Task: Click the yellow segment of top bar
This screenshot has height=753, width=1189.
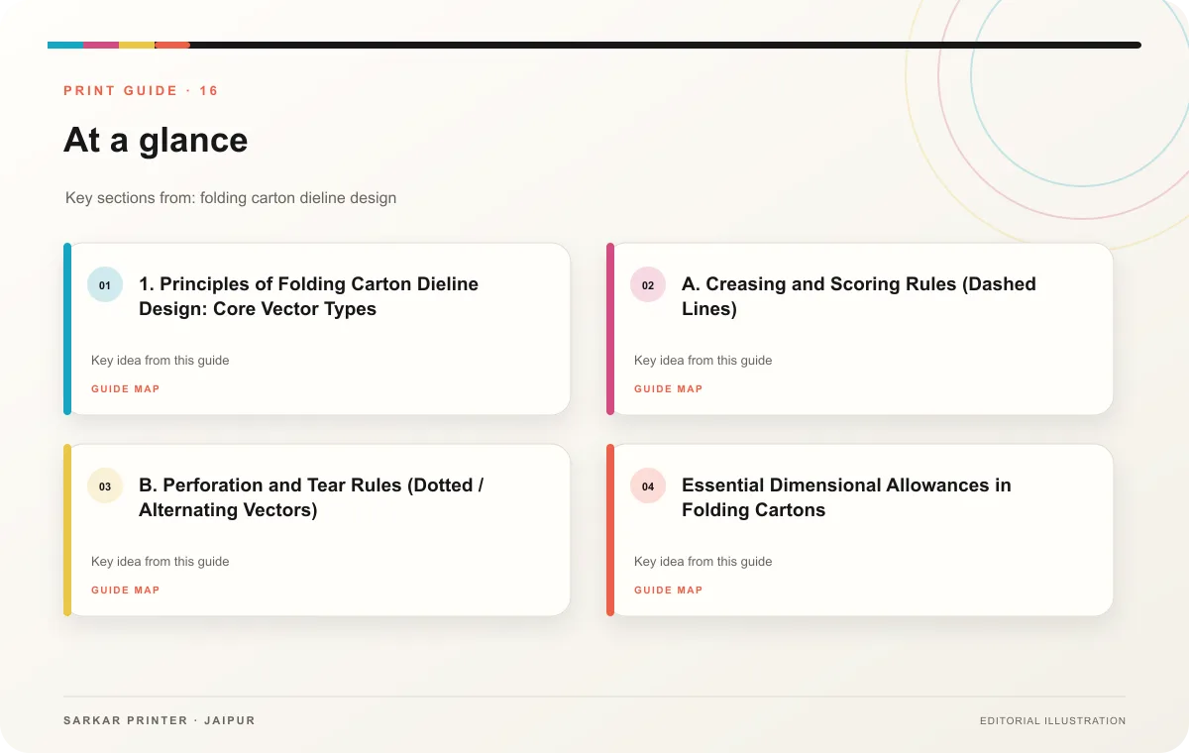Action: [137, 45]
